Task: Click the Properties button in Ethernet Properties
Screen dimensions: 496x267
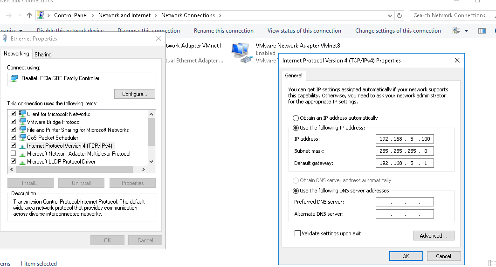Action: (132, 183)
